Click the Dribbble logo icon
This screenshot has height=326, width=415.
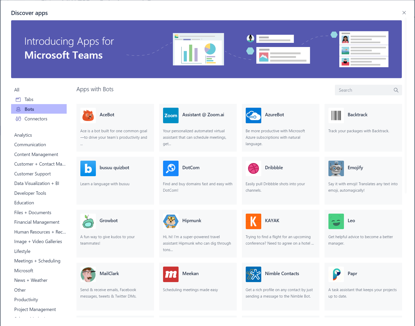(253, 168)
